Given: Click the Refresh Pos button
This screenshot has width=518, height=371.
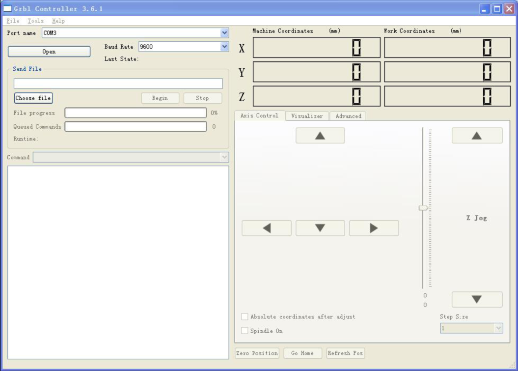Looking at the screenshot, I should click(x=346, y=353).
